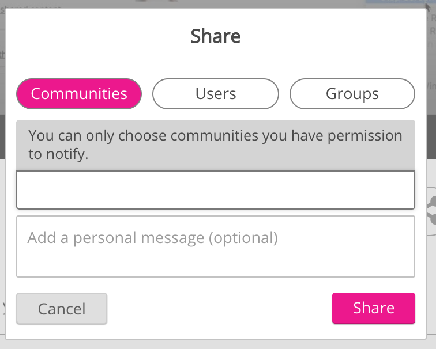Confirm sharing with the Share button
Image resolution: width=436 pixels, height=349 pixels.
point(373,308)
